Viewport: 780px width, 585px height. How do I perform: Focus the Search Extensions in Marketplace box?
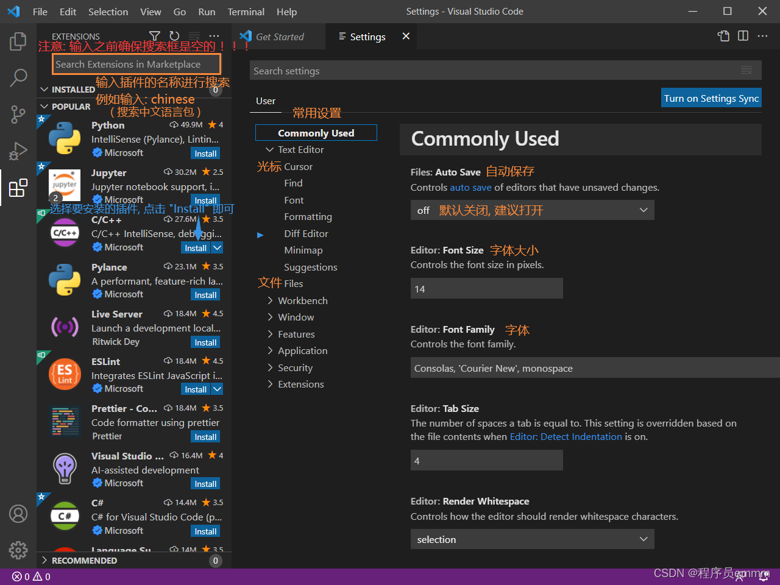[x=137, y=64]
